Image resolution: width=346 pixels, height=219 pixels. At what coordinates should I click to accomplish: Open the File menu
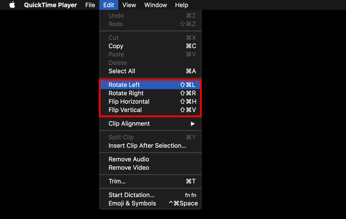(x=90, y=5)
